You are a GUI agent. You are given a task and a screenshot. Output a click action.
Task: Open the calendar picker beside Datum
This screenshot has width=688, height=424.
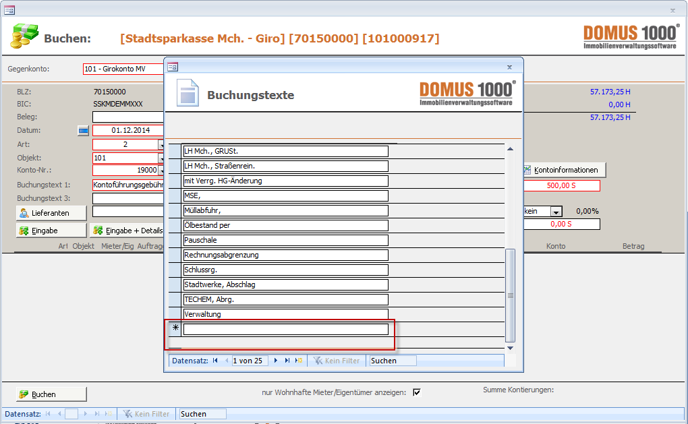coord(83,131)
